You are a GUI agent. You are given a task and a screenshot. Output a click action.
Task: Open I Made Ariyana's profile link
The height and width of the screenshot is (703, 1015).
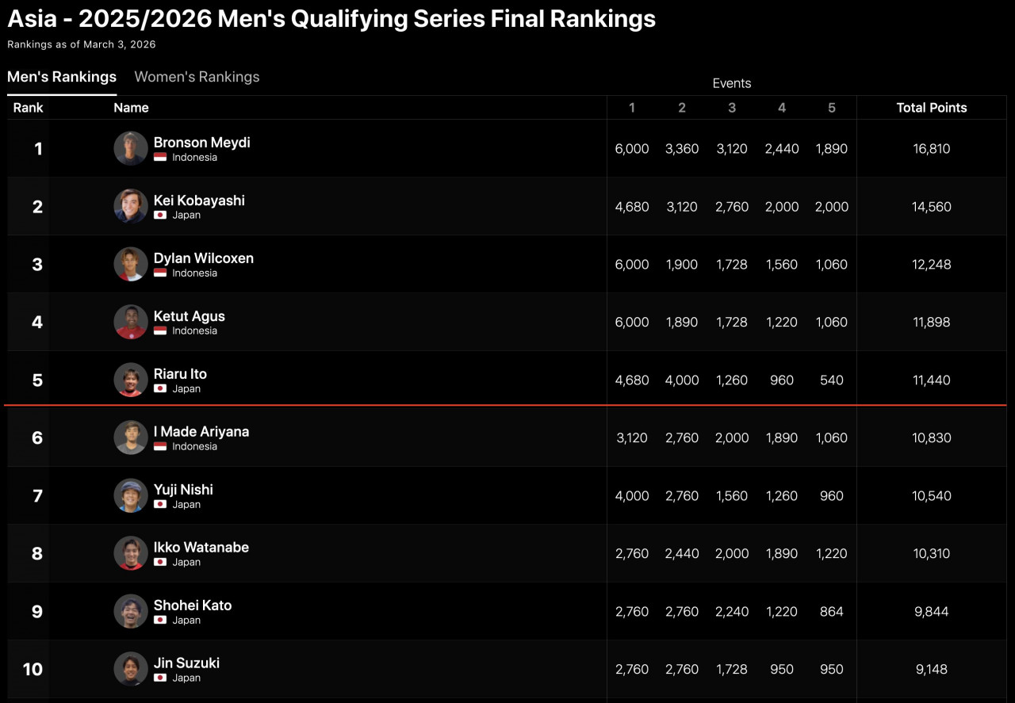[x=201, y=432]
